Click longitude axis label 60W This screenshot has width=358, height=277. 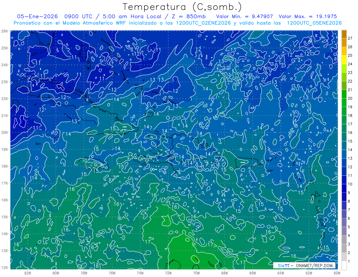click(337, 273)
